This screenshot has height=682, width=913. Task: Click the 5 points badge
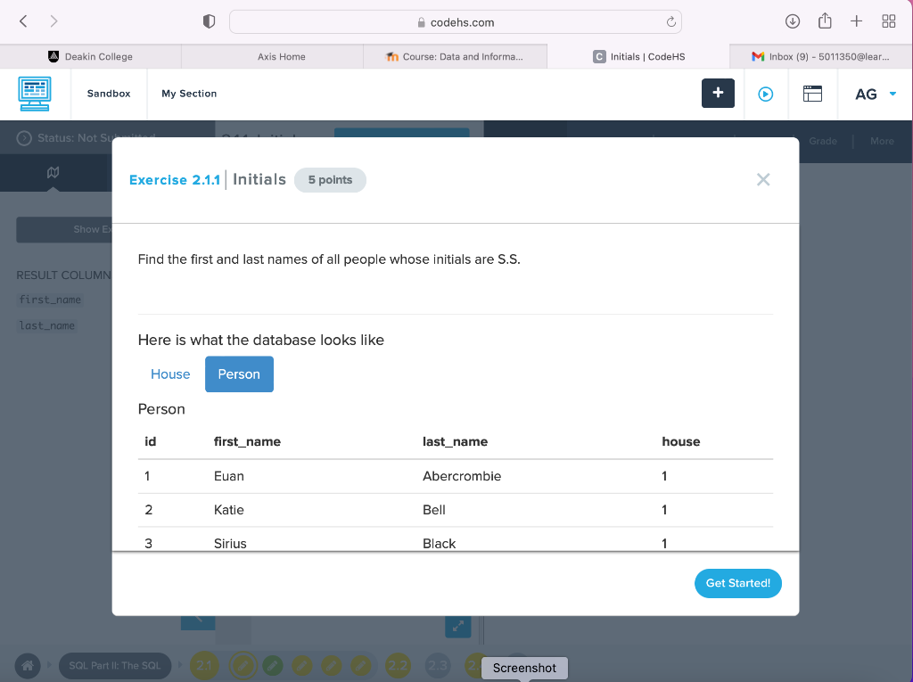pyautogui.click(x=330, y=180)
